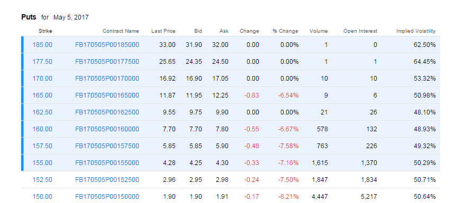
Task: Select implied volatility 50.71%
Action: [424, 180]
